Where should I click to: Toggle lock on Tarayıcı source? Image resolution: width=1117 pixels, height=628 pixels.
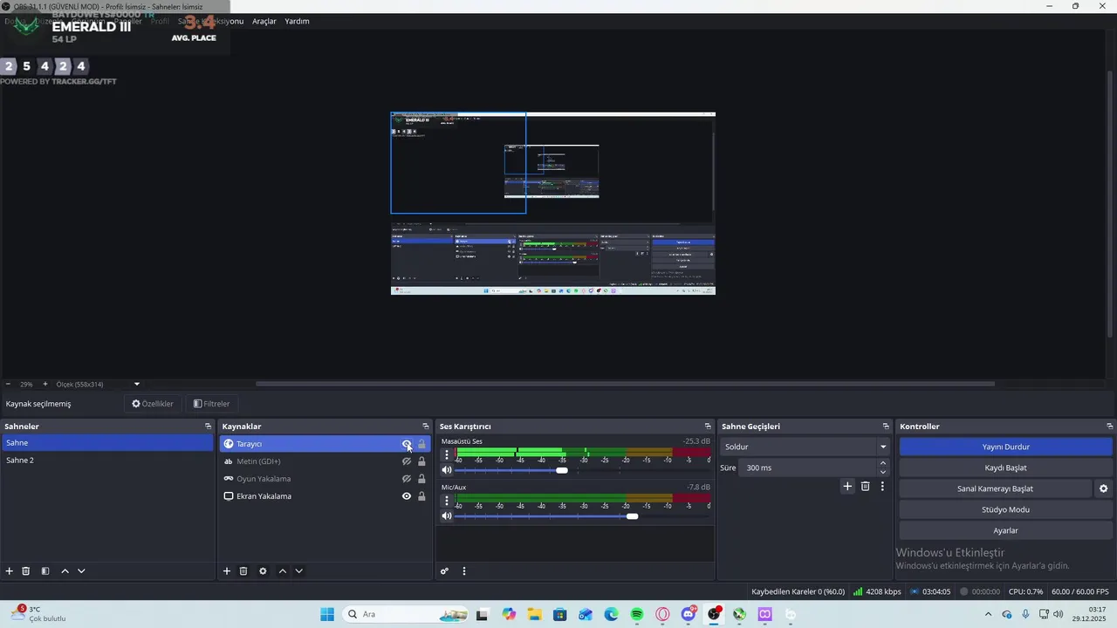pyautogui.click(x=421, y=444)
